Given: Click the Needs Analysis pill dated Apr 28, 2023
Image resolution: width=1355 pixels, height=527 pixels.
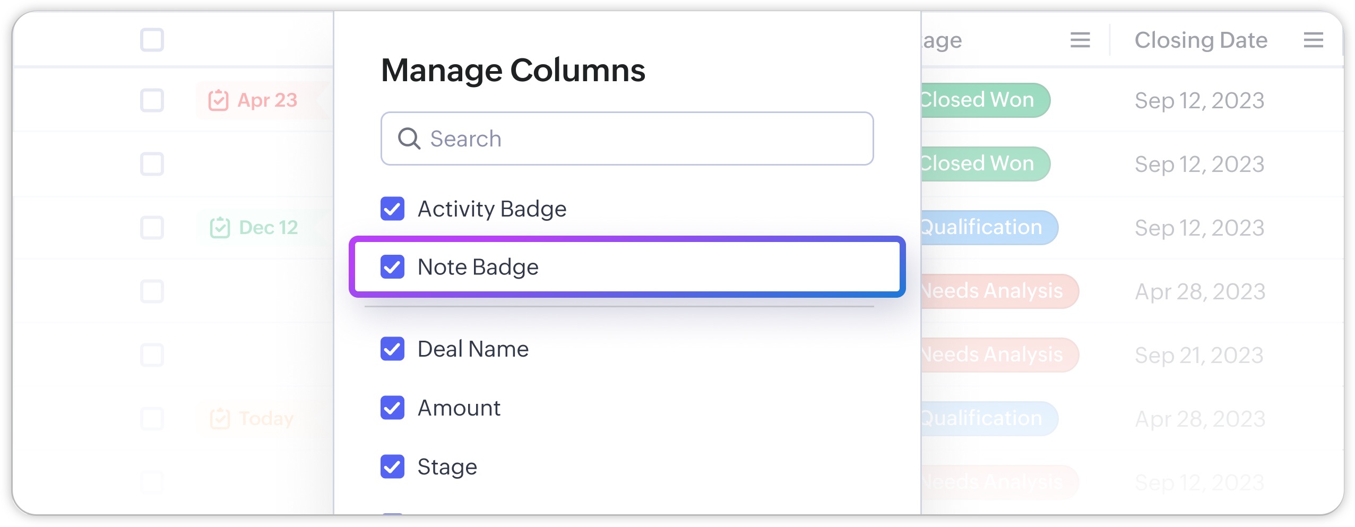Looking at the screenshot, I should tap(996, 291).
